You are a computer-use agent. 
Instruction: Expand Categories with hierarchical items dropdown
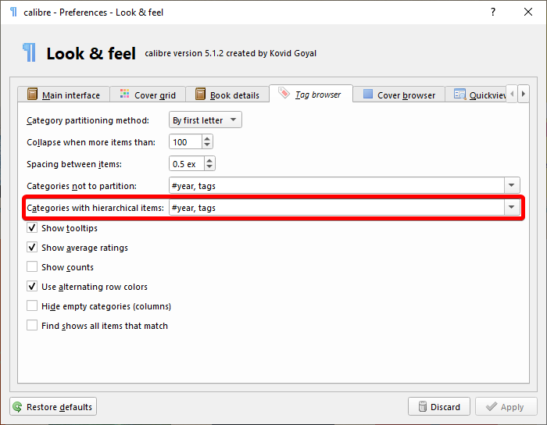pos(512,208)
